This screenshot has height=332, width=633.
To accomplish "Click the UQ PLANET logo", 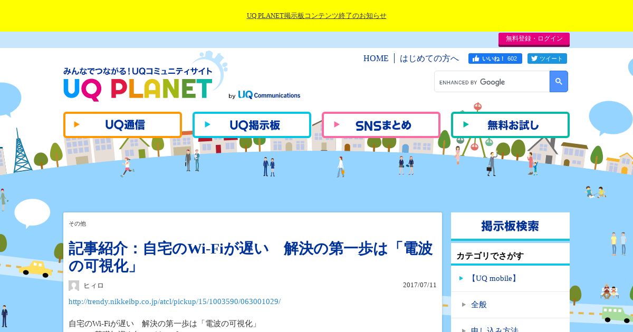I will click(x=138, y=84).
